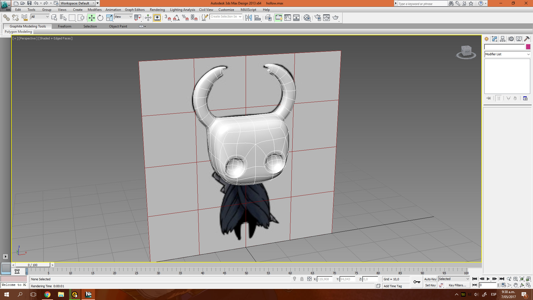
Task: Open Rendered Frame Window
Action: (x=326, y=18)
